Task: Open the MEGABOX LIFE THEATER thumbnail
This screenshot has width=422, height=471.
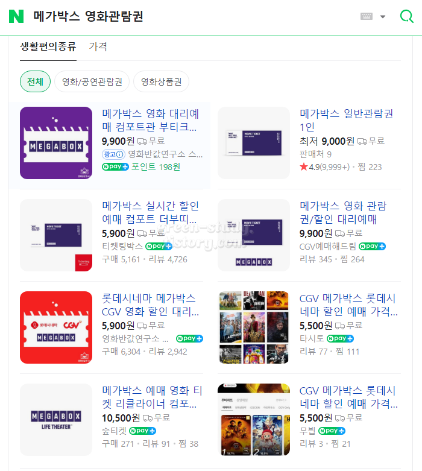Action: click(56, 420)
